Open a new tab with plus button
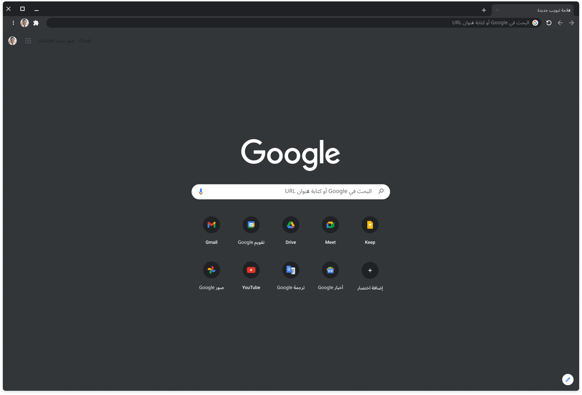The width and height of the screenshot is (582, 395). 484,10
